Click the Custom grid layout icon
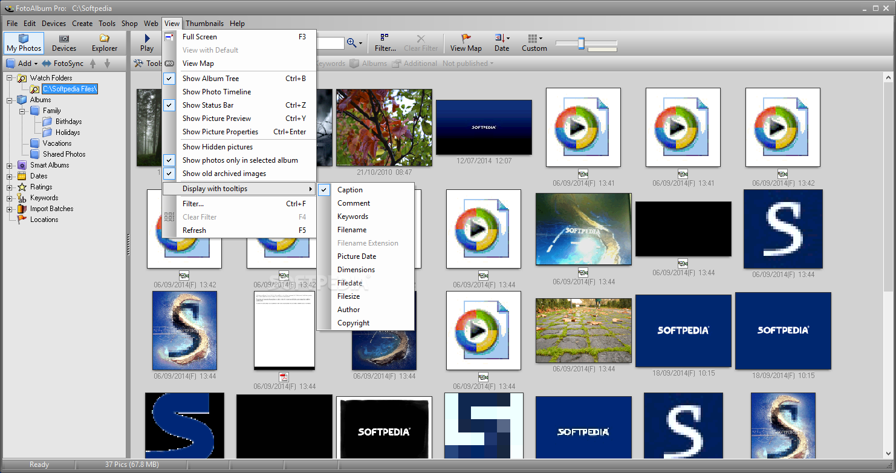 click(532, 38)
